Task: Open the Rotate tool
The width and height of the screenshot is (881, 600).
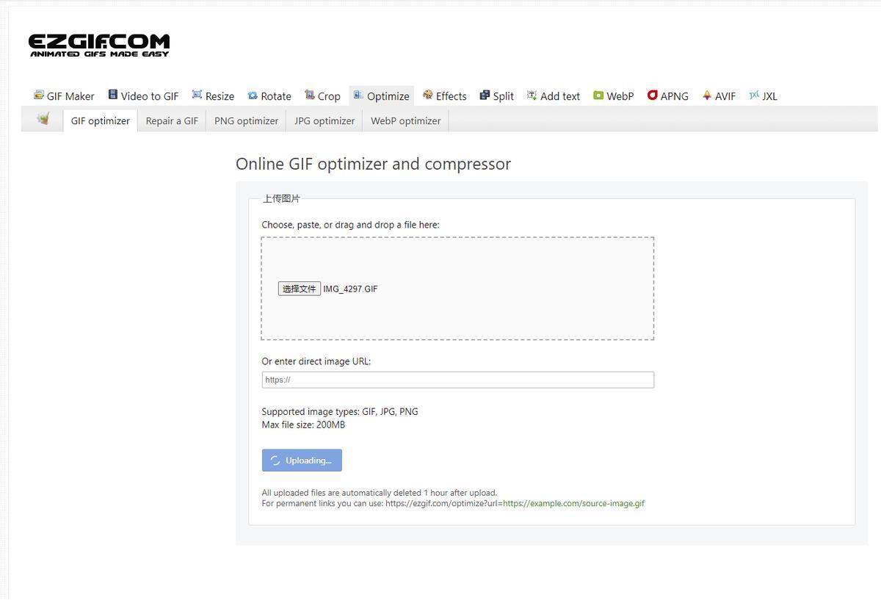Action: (269, 96)
